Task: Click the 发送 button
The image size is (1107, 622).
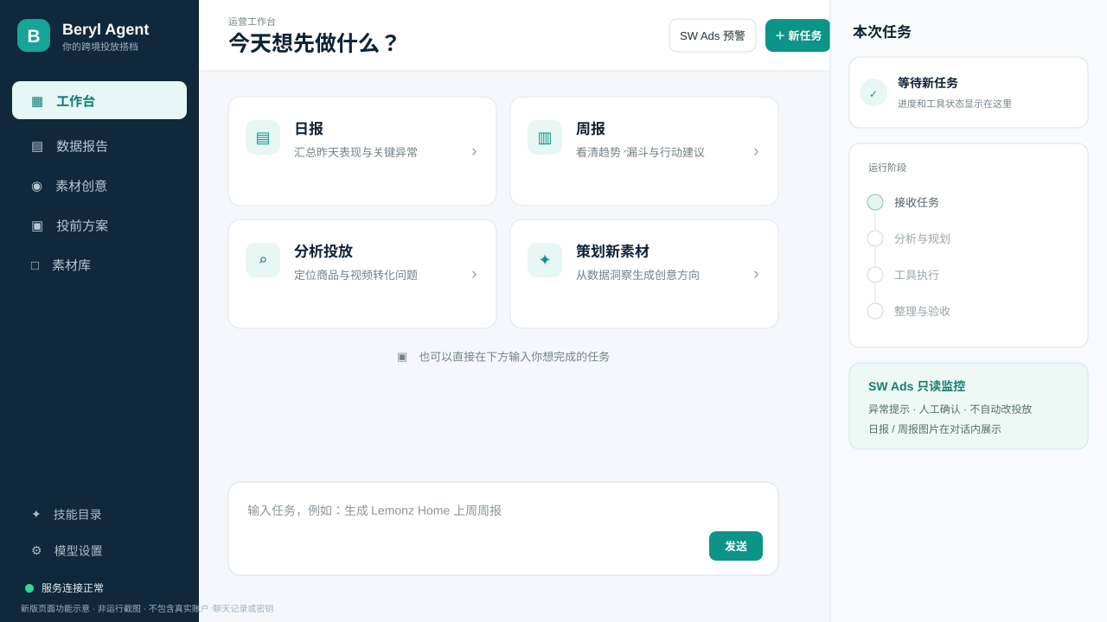Action: 736,546
